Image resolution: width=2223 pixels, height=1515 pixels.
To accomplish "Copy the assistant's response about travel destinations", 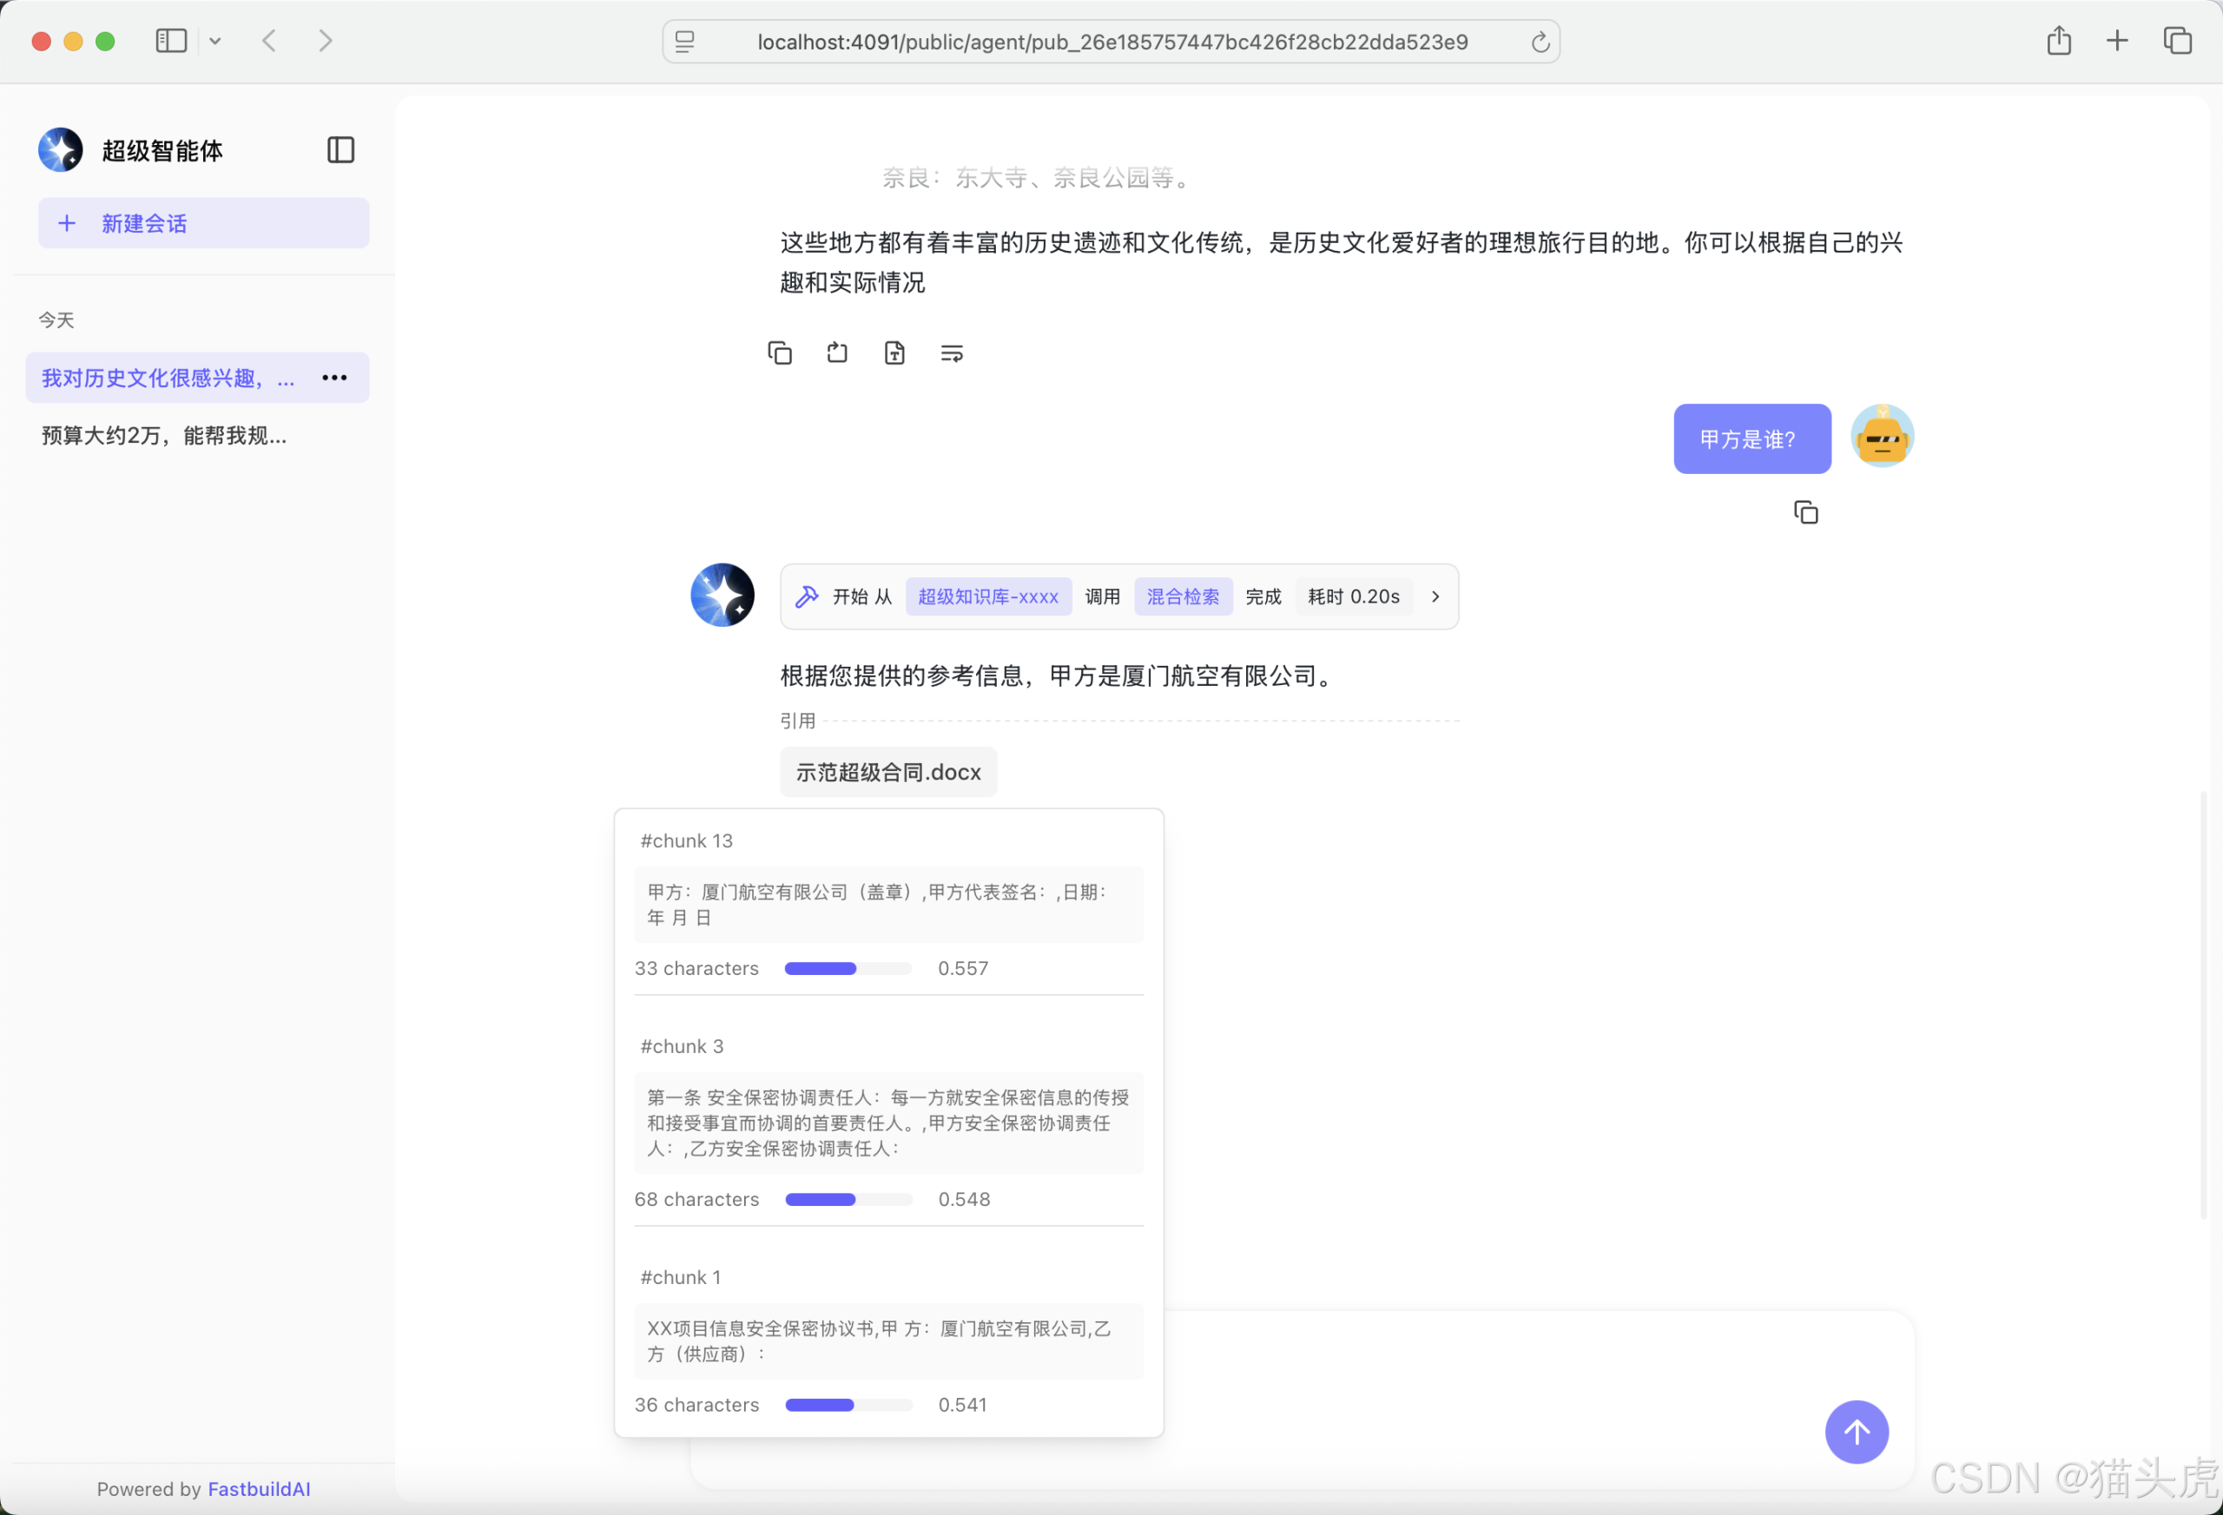I will (781, 352).
